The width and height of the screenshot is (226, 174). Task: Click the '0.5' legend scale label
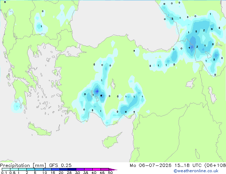pos(12,173)
